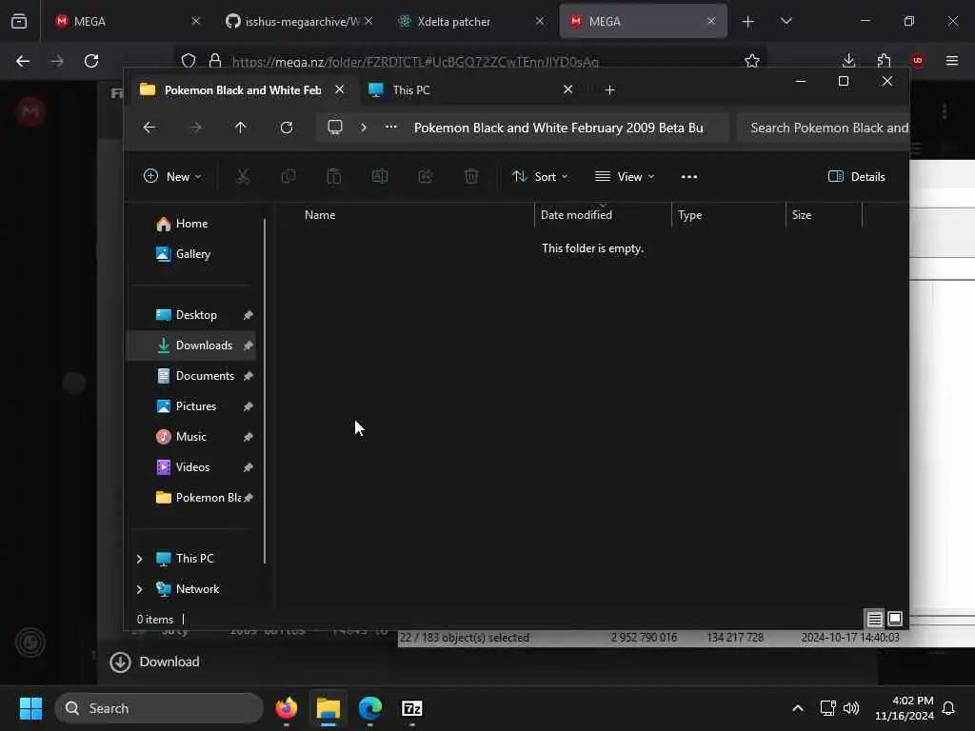The width and height of the screenshot is (975, 731).
Task: Refresh the File Explorer folder view
Action: 287,128
